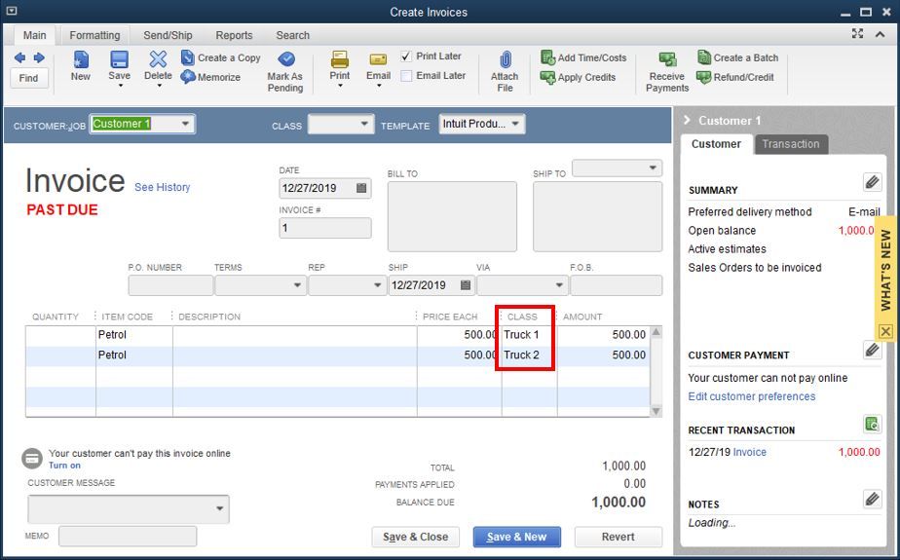Image resolution: width=900 pixels, height=560 pixels.
Task: Edit NOTES with pencil icon
Action: pos(872,499)
